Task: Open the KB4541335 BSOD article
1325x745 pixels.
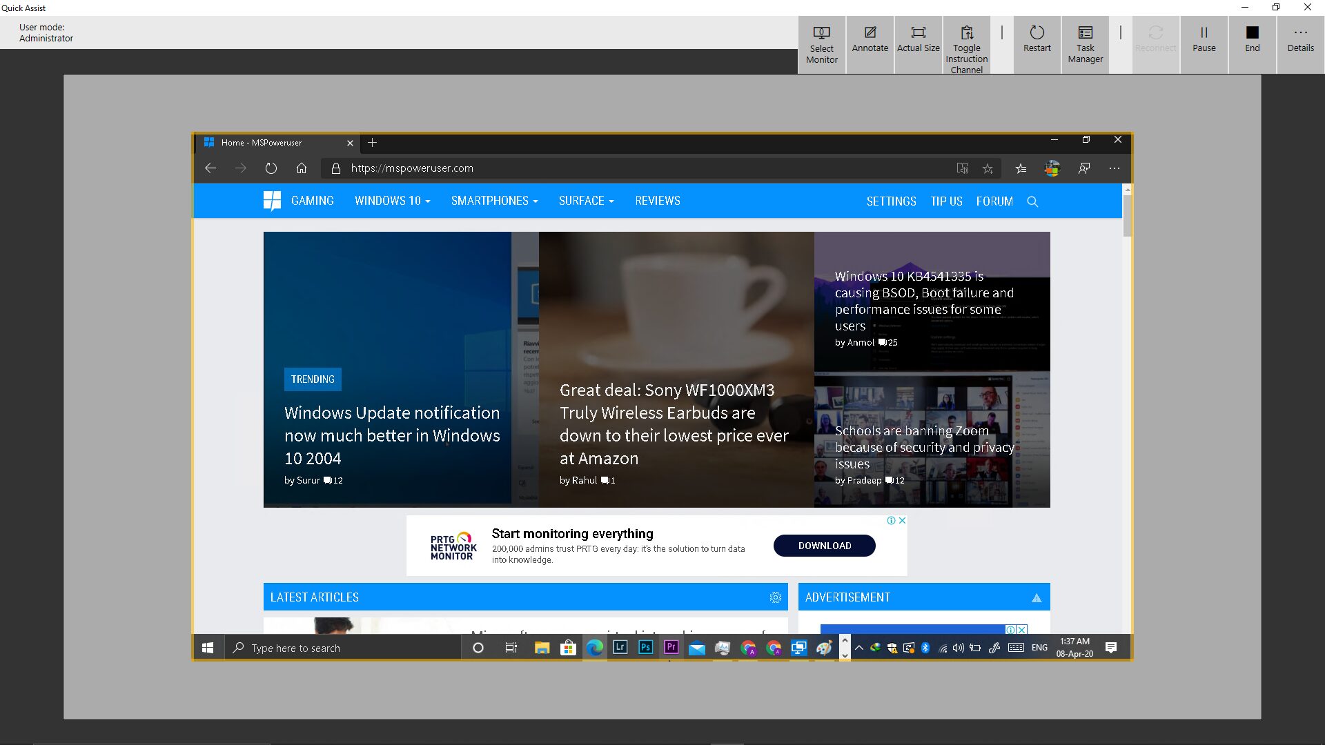Action: click(x=924, y=301)
